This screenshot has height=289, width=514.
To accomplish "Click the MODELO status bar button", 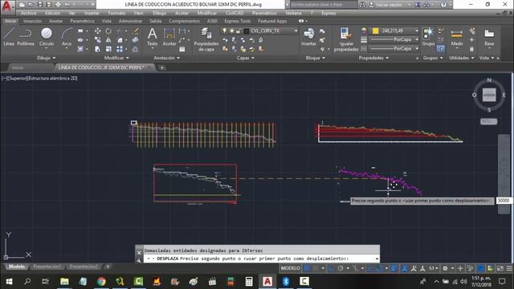I will coord(290,268).
